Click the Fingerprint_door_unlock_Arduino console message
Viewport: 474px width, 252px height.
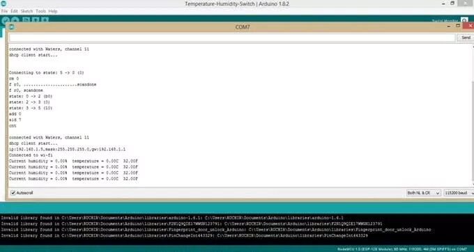[x=216, y=230]
